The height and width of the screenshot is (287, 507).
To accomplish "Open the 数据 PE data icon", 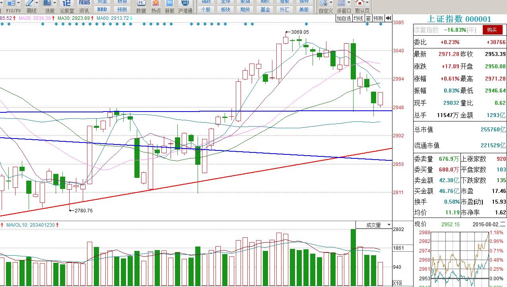I will (141, 3).
